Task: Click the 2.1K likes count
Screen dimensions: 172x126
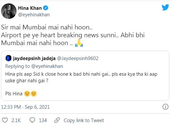Action: [x=16, y=120]
